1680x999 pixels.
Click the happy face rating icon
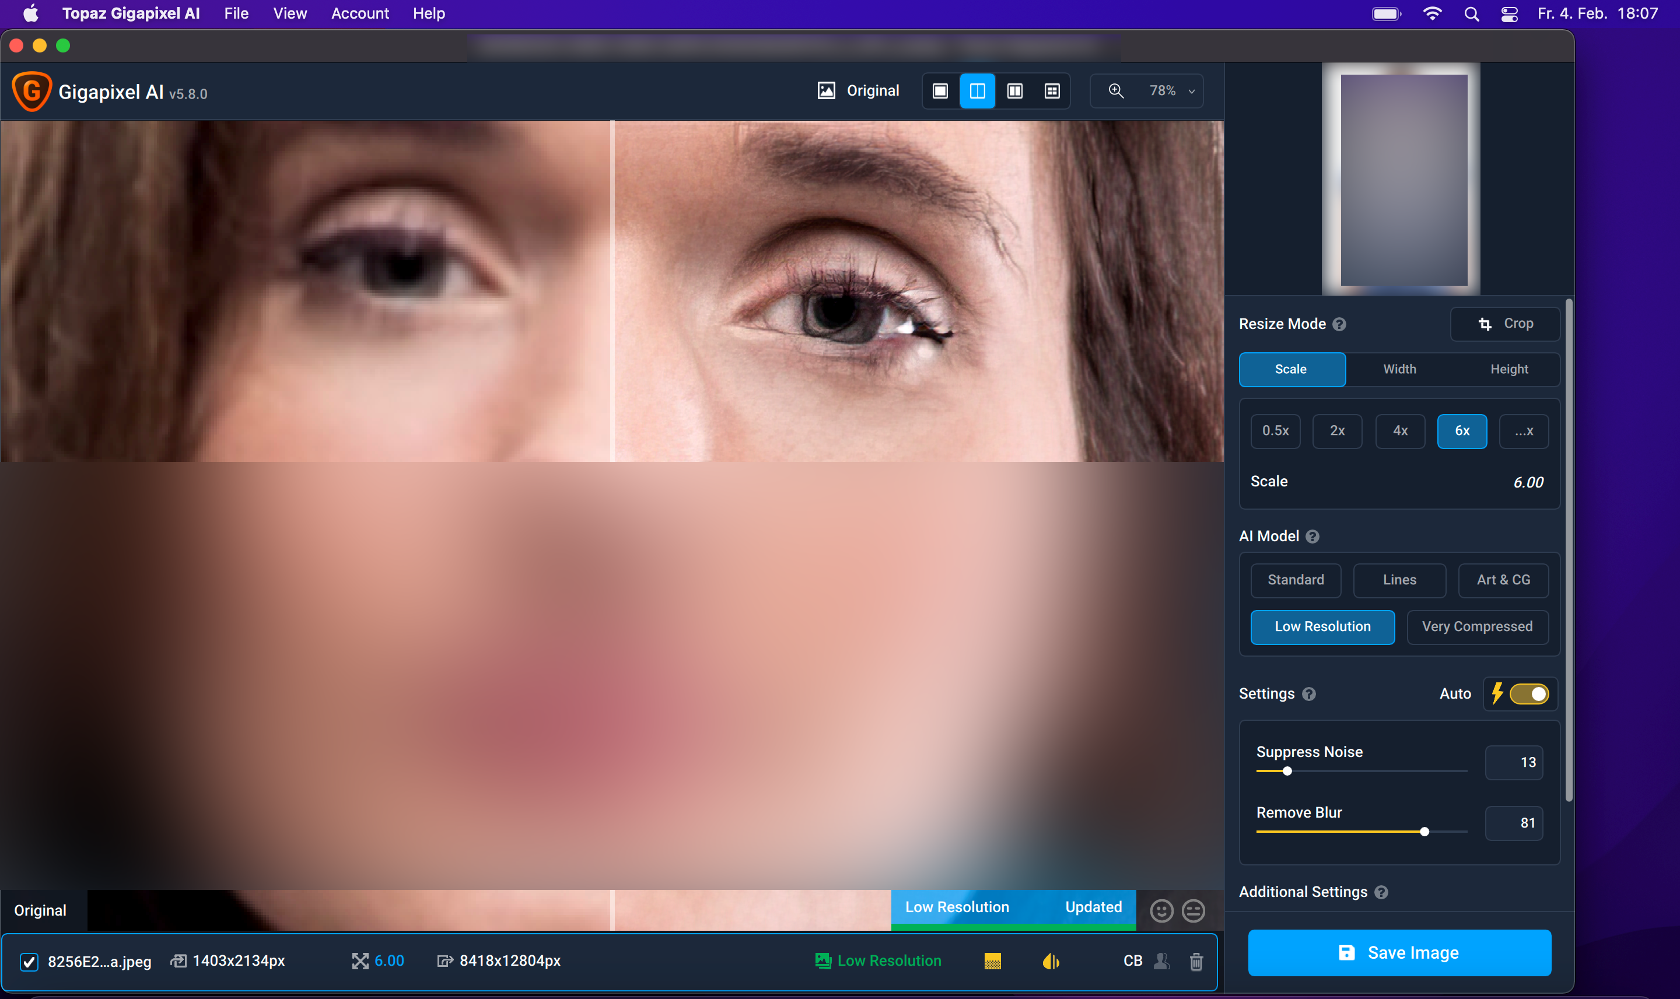(x=1161, y=911)
